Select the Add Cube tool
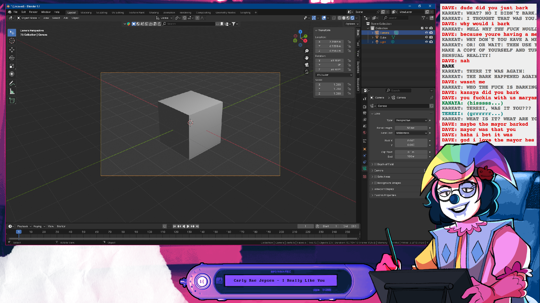Viewport: 540px width, 303px height. [12, 100]
